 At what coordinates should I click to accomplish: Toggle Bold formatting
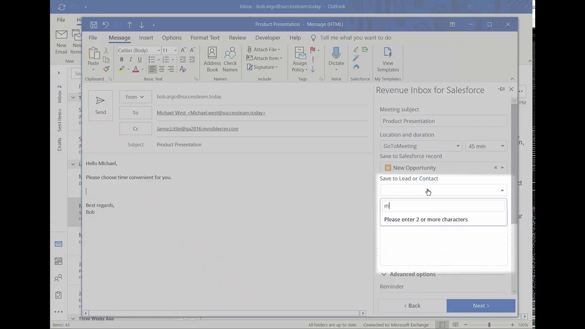[x=122, y=60]
